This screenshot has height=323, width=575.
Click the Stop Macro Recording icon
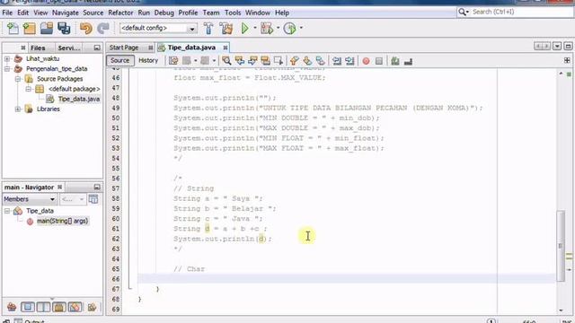[x=379, y=61]
